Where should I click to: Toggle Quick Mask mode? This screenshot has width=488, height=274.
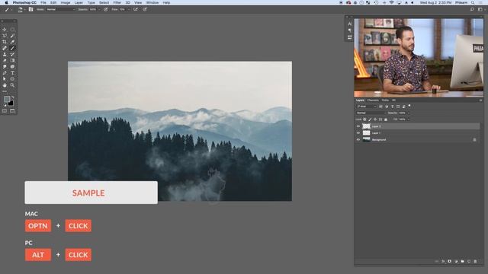tap(5, 111)
